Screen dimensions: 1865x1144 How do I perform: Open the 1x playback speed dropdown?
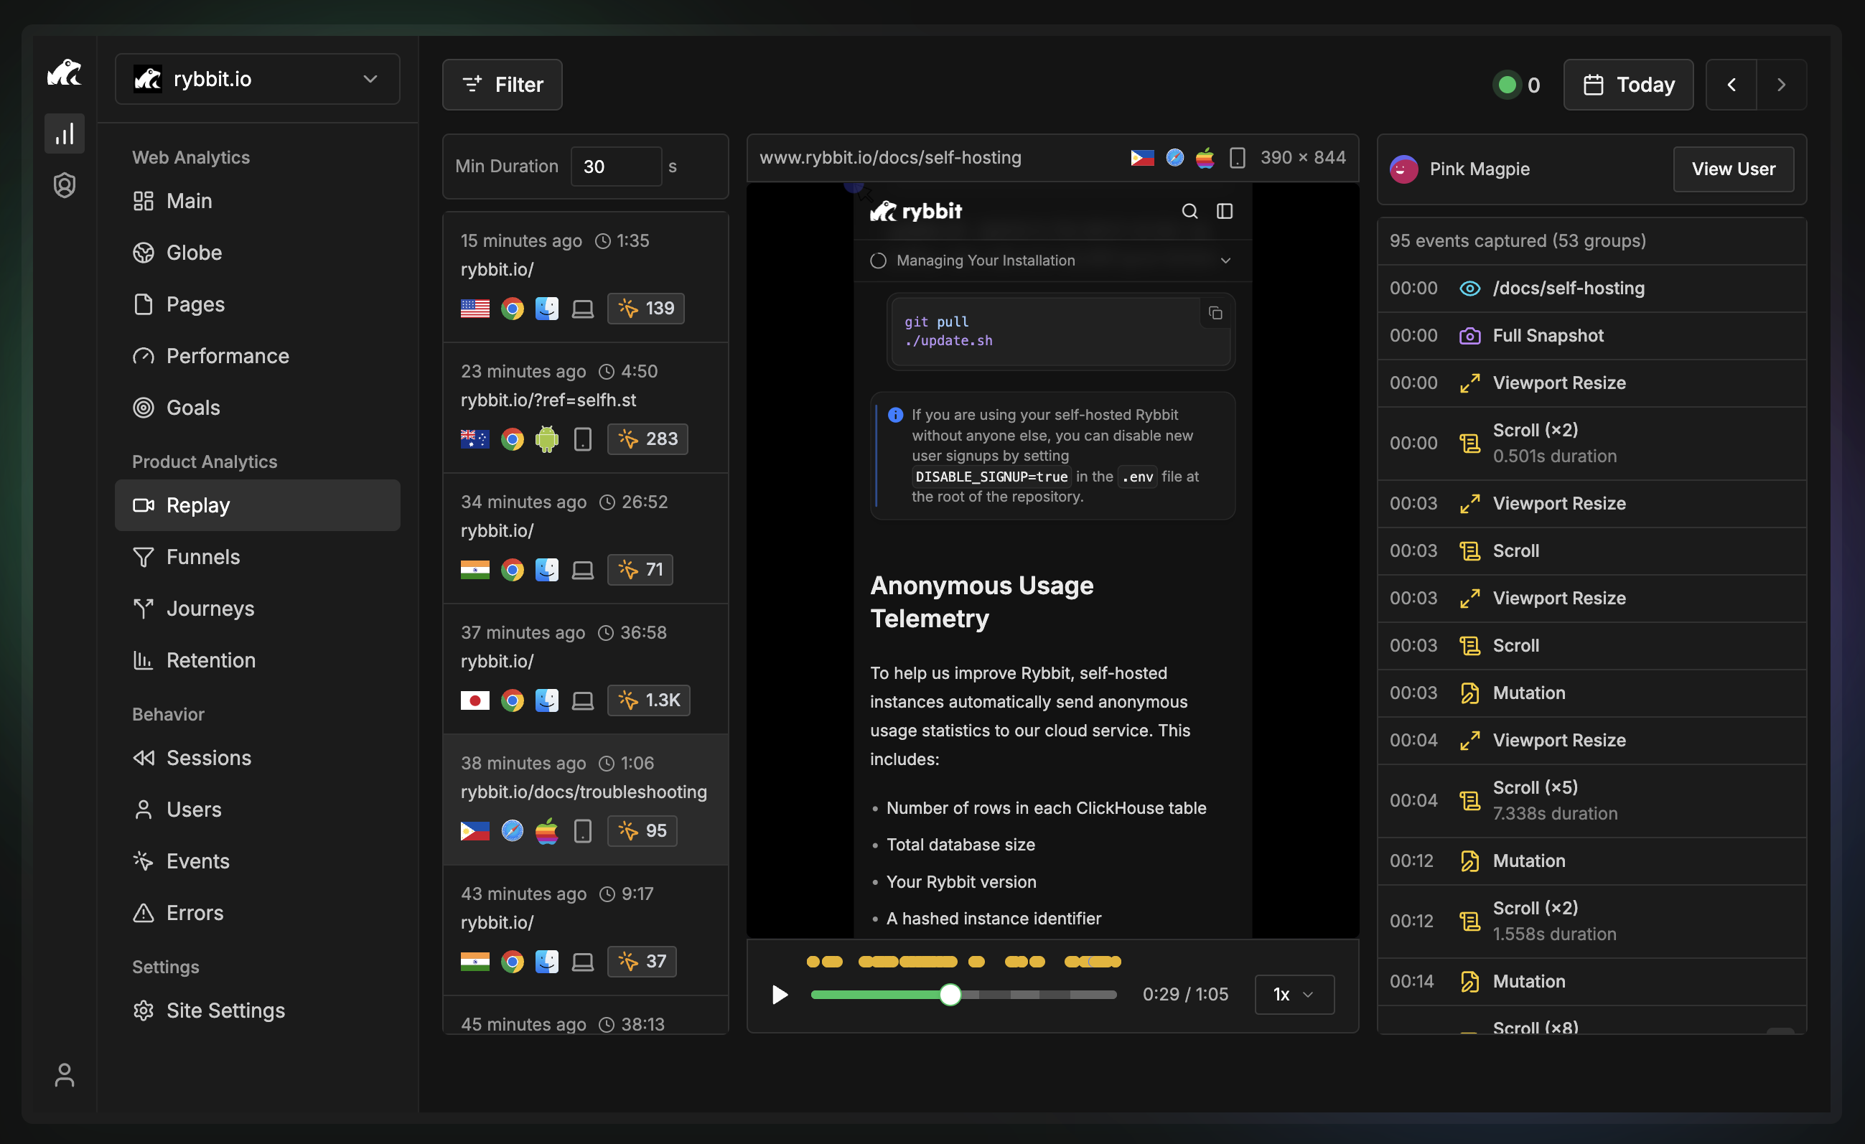pyautogui.click(x=1294, y=994)
